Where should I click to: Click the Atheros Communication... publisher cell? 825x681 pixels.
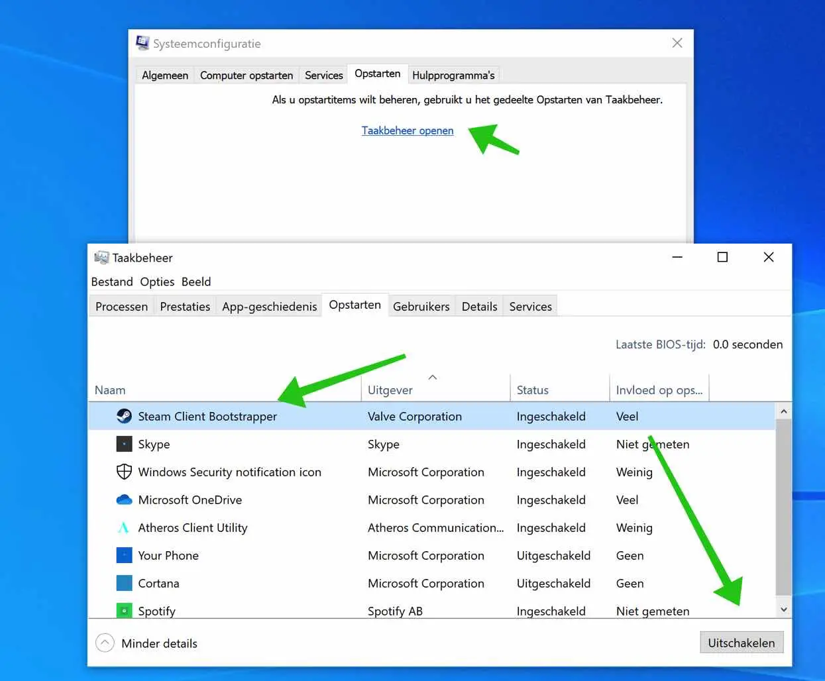pyautogui.click(x=435, y=527)
